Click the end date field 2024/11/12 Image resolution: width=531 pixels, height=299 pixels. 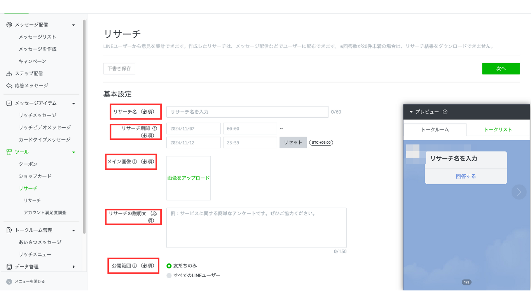(193, 142)
